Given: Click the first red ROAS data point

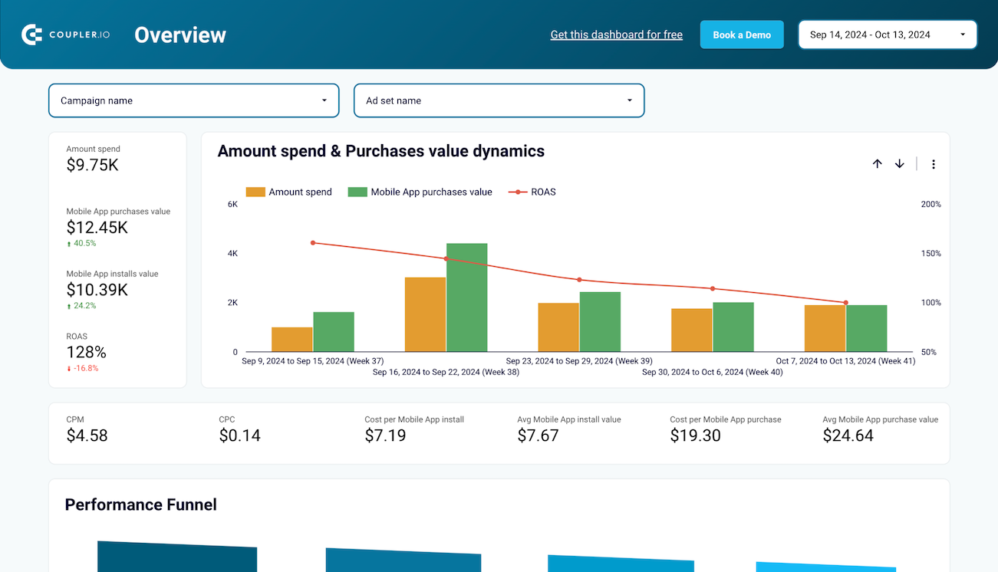Looking at the screenshot, I should pos(314,242).
